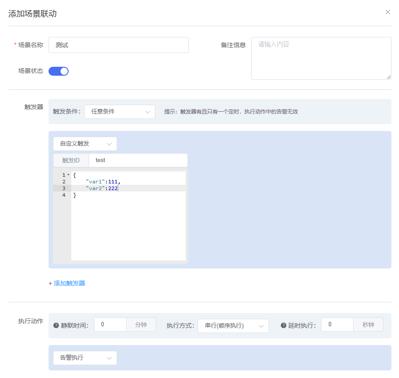Click the 执行动作 section label
Image resolution: width=399 pixels, height=378 pixels.
click(31, 321)
